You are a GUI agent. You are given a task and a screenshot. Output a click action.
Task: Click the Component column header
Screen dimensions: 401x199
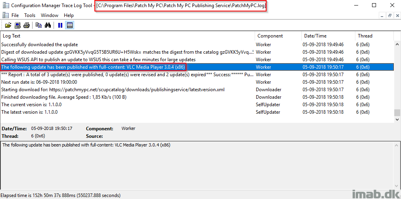278,36
